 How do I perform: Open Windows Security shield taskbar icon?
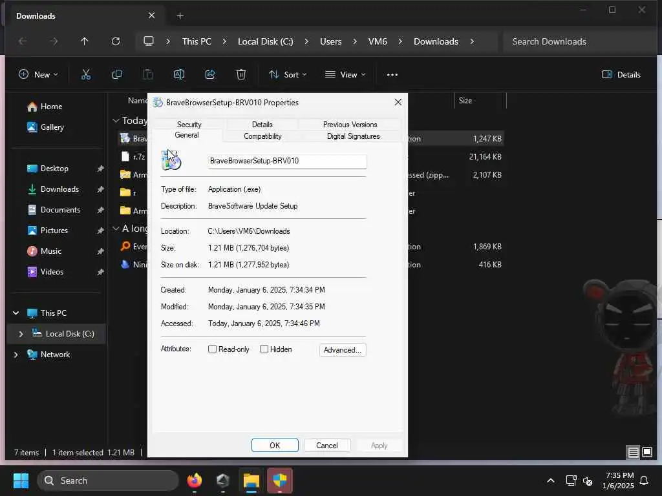(x=279, y=480)
